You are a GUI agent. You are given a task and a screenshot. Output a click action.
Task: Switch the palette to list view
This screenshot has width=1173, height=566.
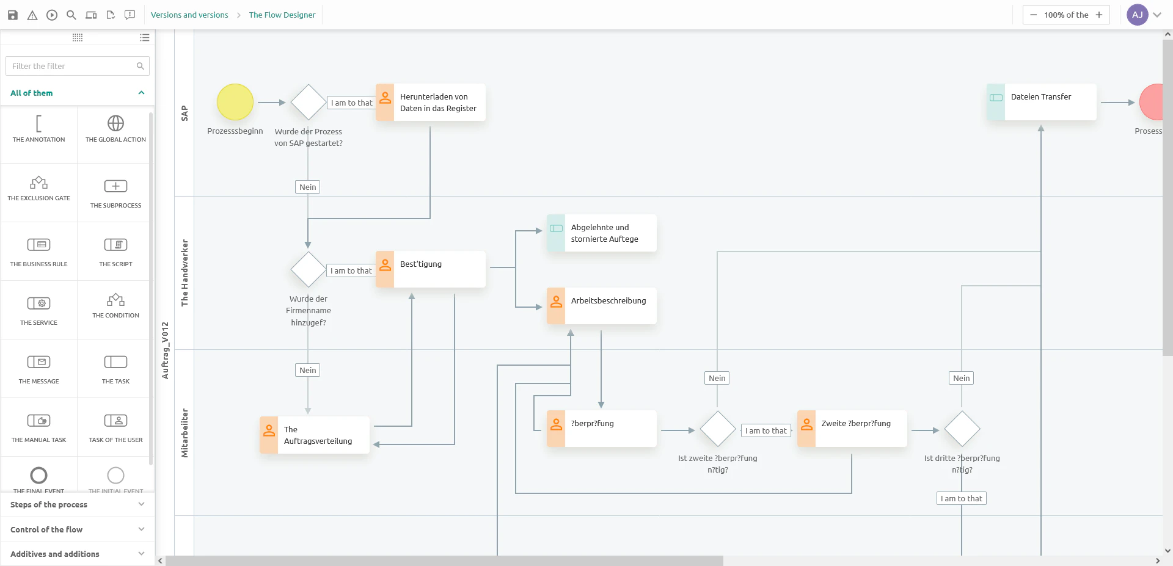click(144, 37)
